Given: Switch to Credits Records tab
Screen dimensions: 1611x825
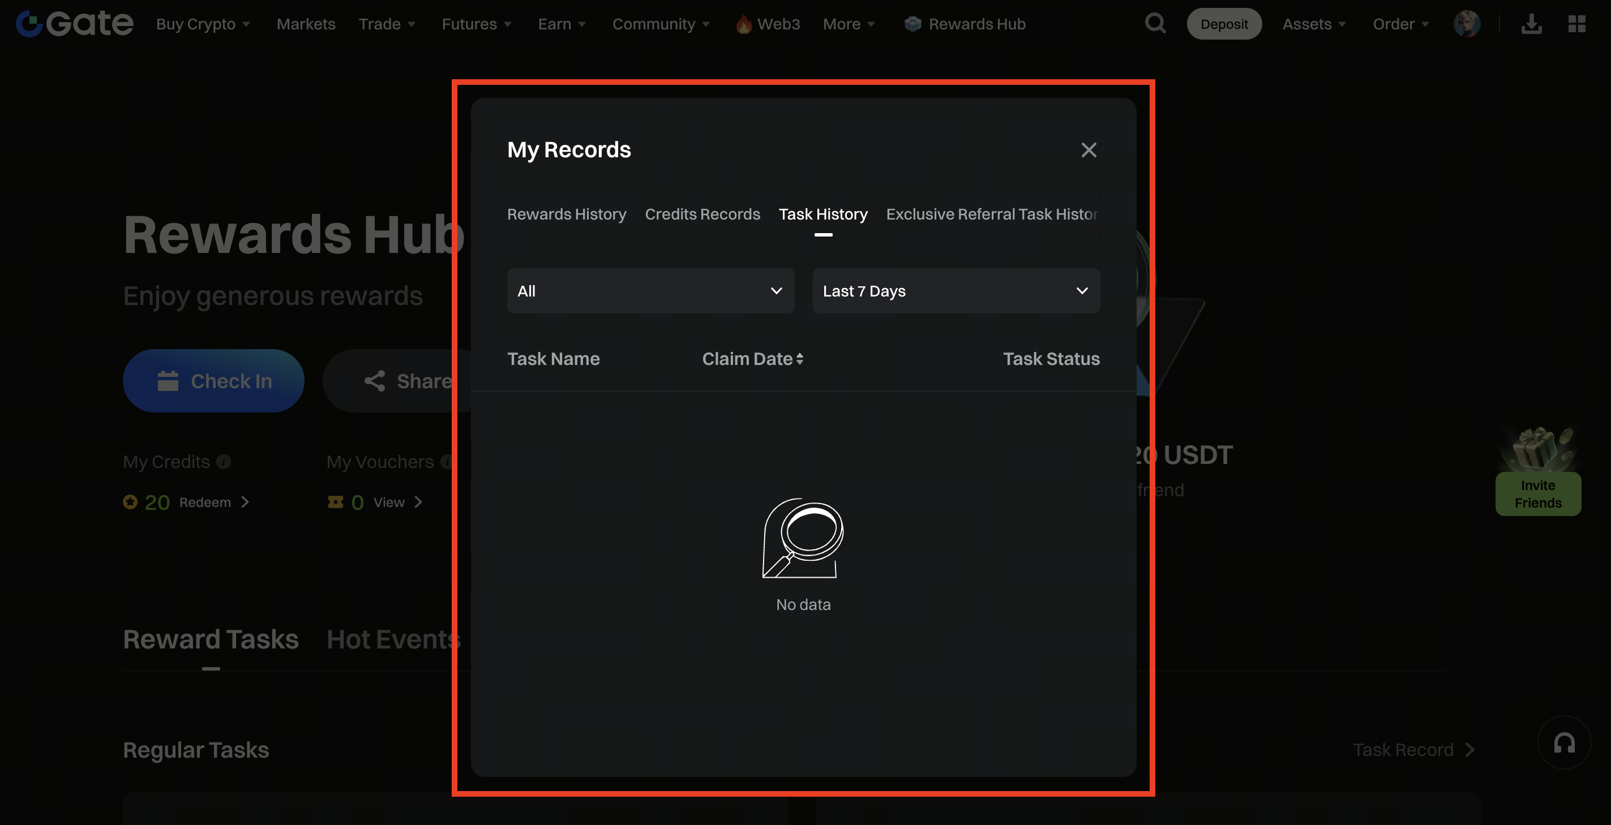Looking at the screenshot, I should pos(702,214).
